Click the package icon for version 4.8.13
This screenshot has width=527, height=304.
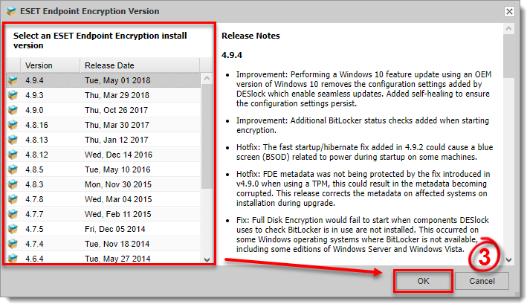13,140
